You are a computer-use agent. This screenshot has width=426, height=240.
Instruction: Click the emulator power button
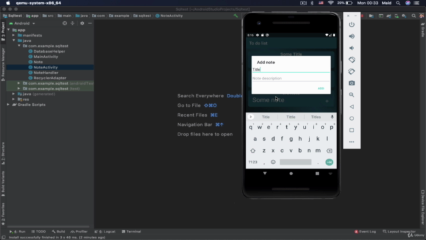tap(351, 25)
